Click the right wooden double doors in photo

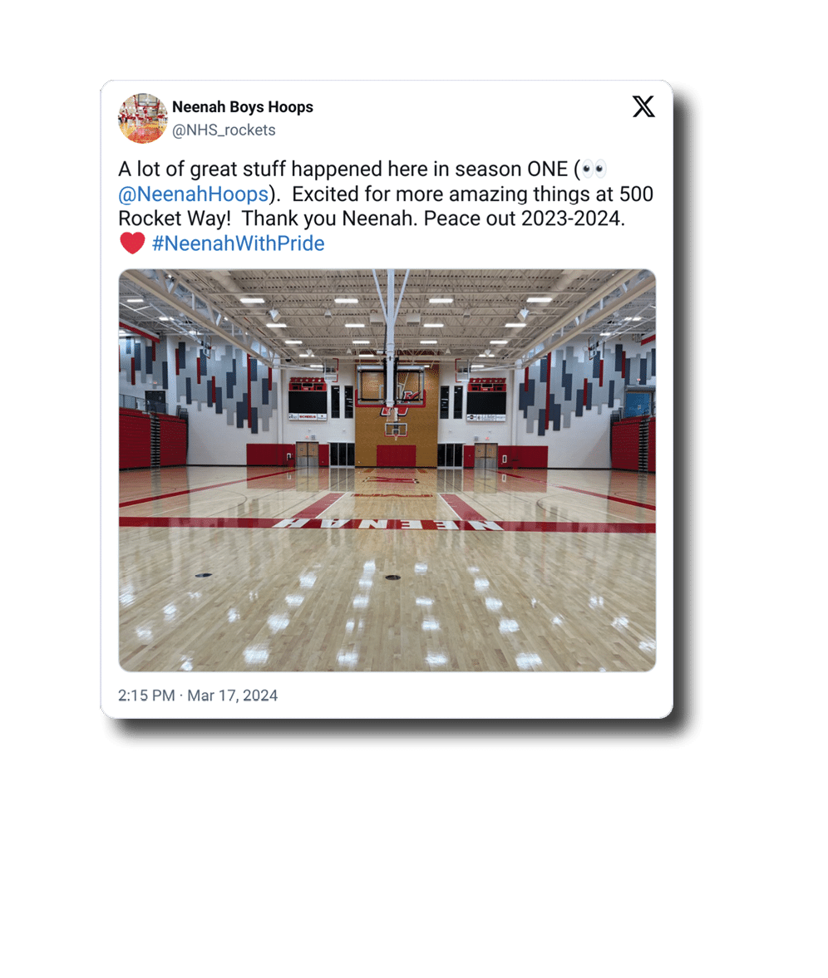pos(486,455)
